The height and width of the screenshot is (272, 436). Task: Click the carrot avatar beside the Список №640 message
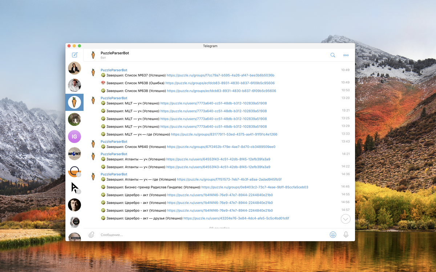tap(93, 144)
